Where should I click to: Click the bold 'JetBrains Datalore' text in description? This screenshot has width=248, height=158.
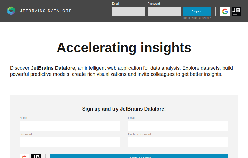(53, 68)
